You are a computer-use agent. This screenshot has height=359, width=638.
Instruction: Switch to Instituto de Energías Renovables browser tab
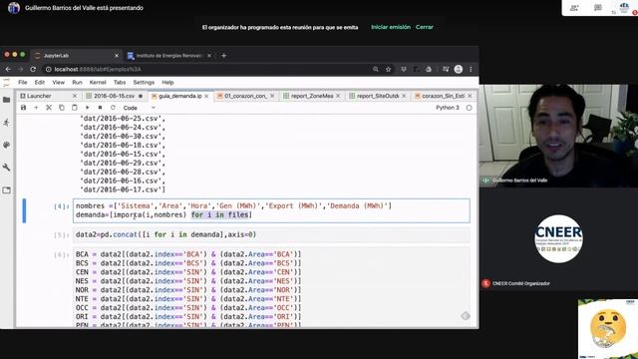pos(168,56)
